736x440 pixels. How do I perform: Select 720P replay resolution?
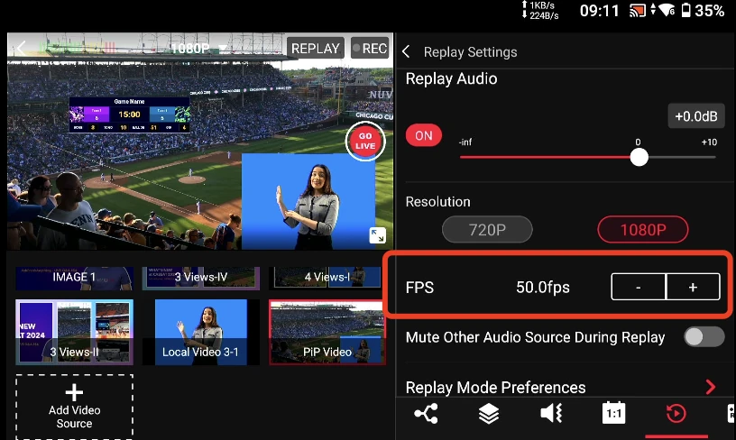click(x=487, y=230)
